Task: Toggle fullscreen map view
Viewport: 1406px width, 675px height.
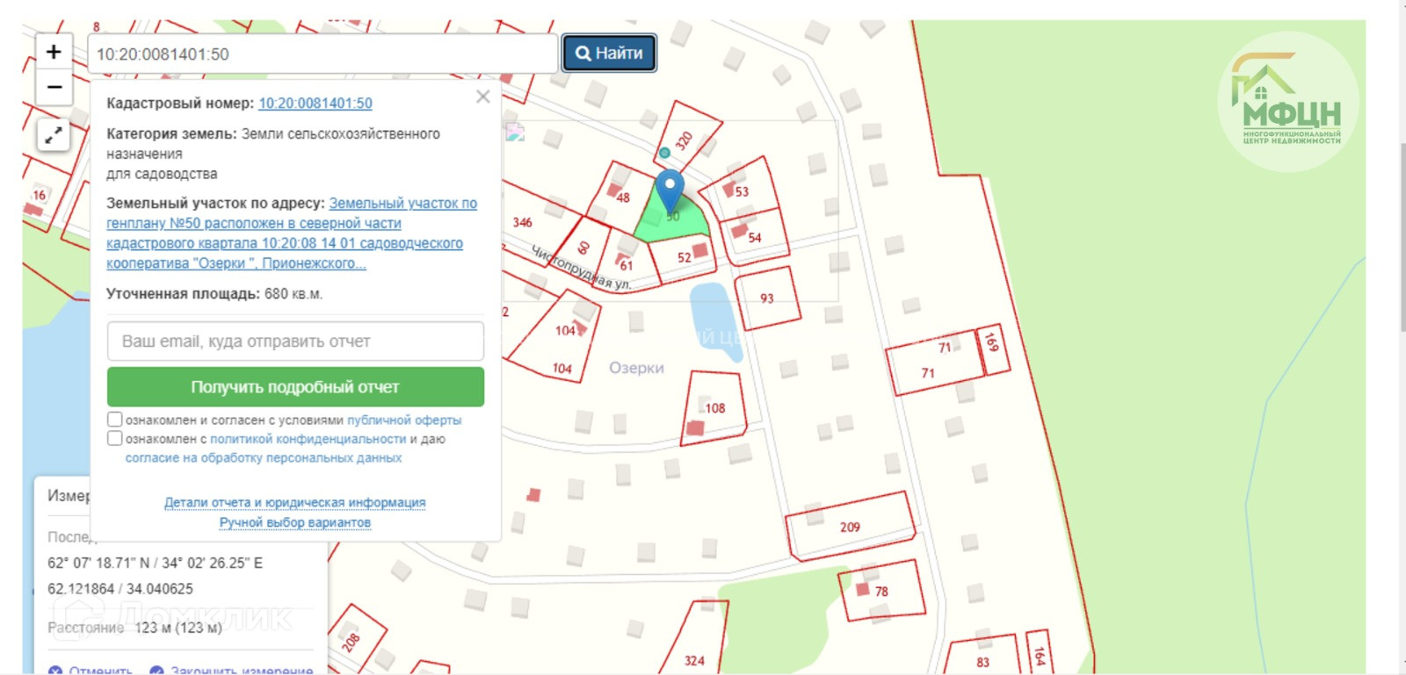Action: [x=54, y=135]
